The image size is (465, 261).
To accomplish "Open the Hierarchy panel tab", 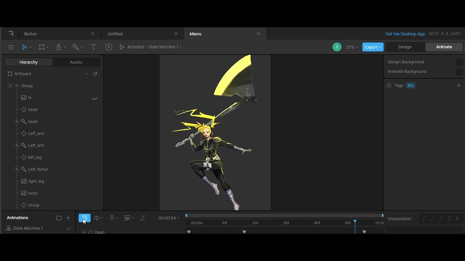I will pos(28,62).
